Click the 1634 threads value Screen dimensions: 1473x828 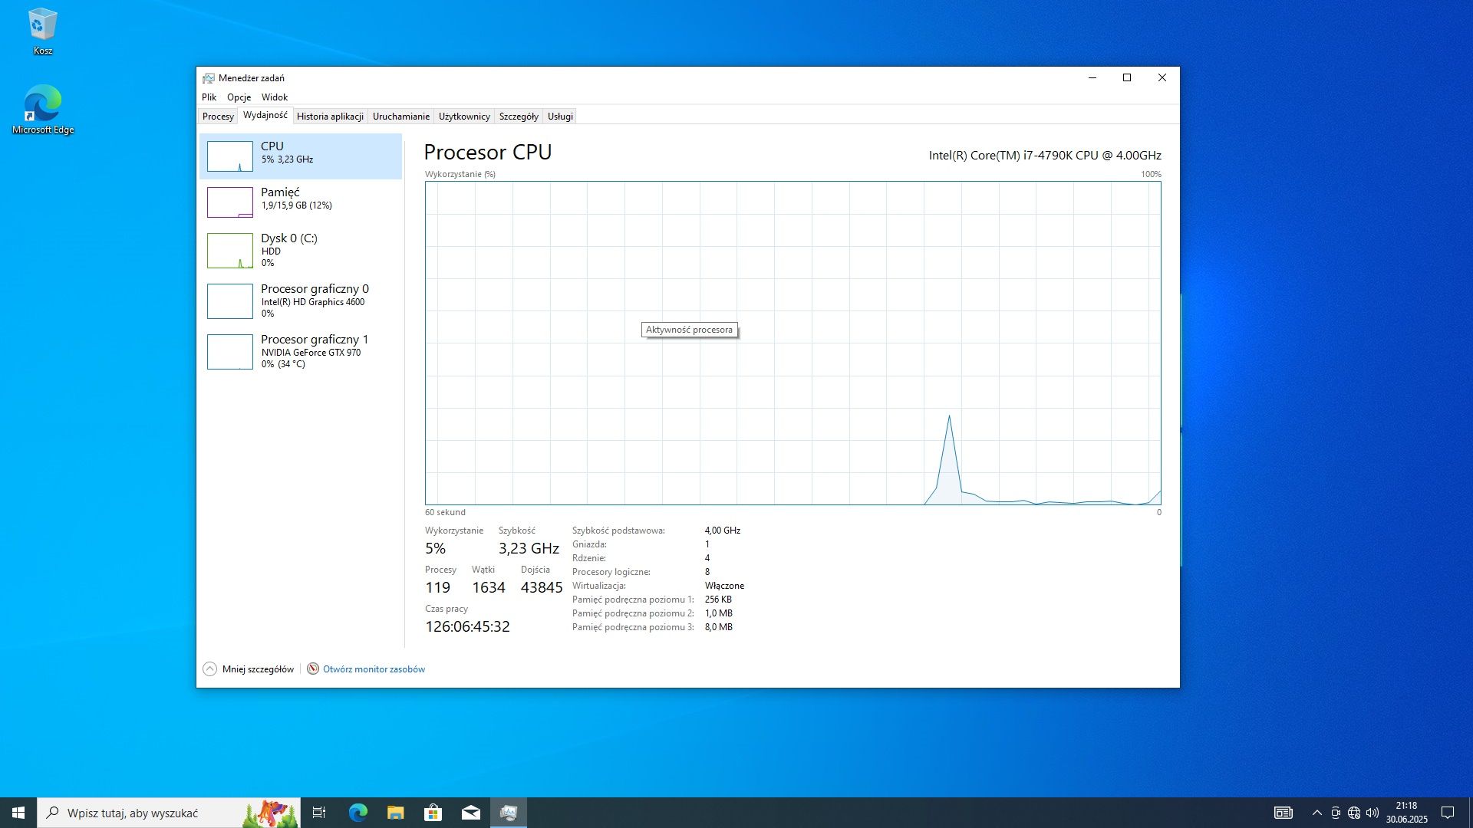pyautogui.click(x=489, y=587)
